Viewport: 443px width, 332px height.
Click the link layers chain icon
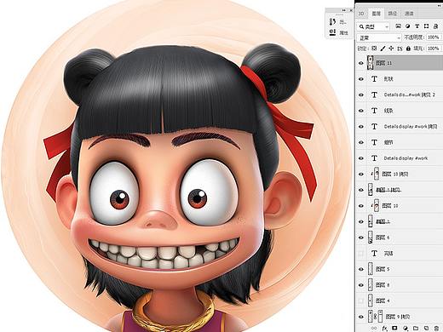pos(374,328)
